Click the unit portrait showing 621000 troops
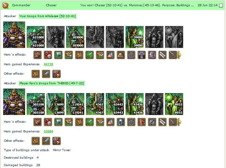Screen dimensions: 226x168 36,37
